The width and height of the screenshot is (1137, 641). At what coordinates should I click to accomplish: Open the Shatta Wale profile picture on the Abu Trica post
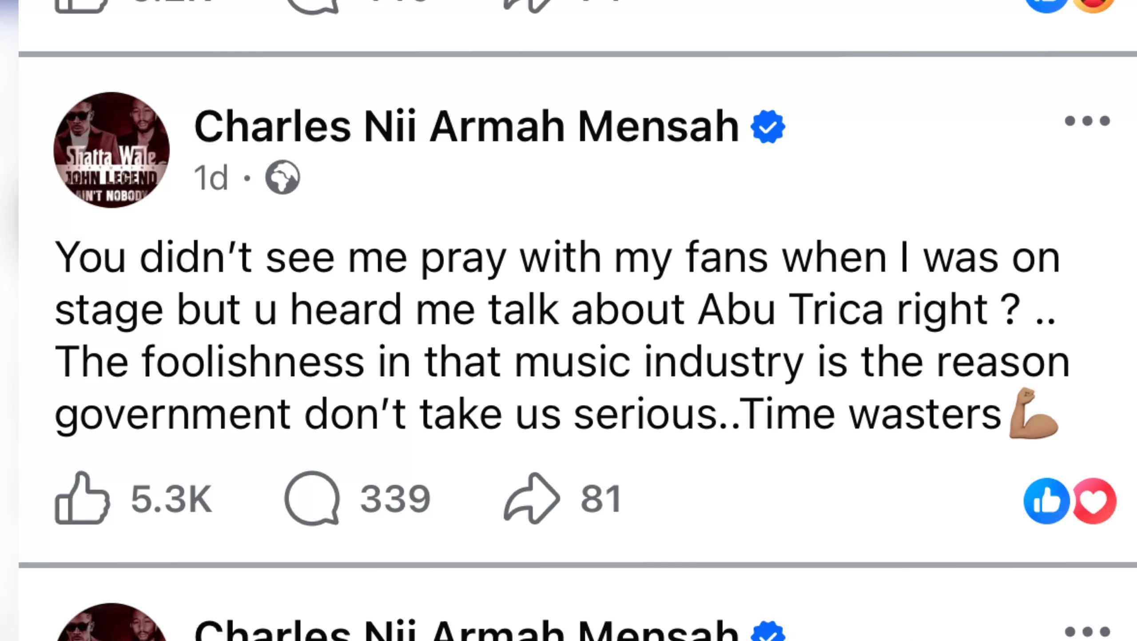tap(111, 150)
